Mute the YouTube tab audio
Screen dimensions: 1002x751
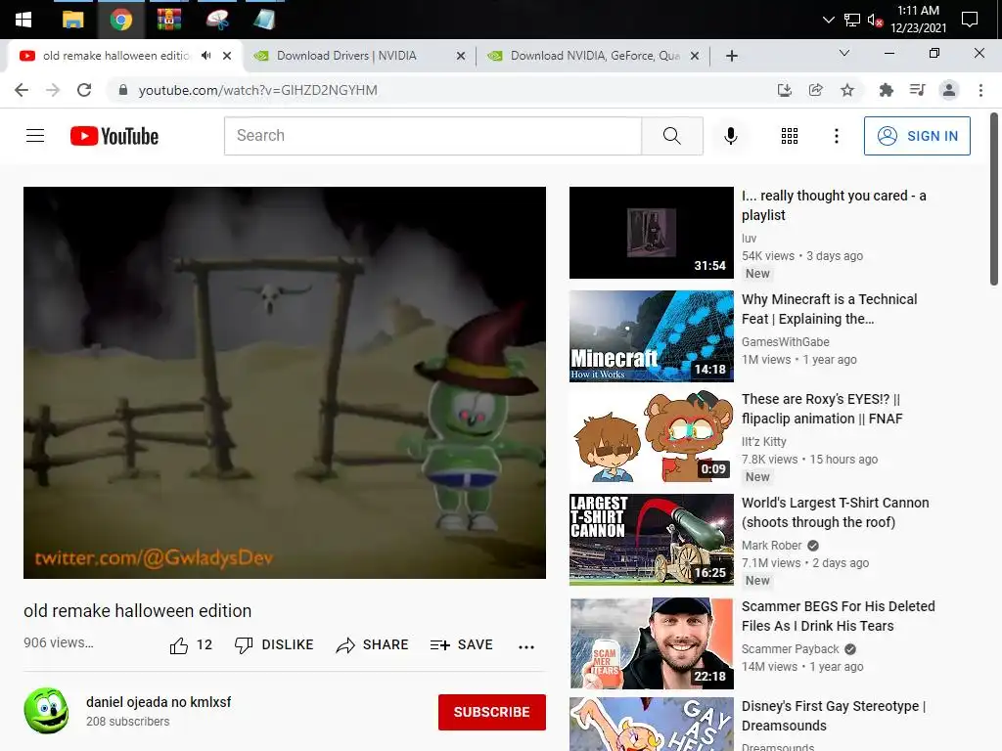click(x=205, y=56)
